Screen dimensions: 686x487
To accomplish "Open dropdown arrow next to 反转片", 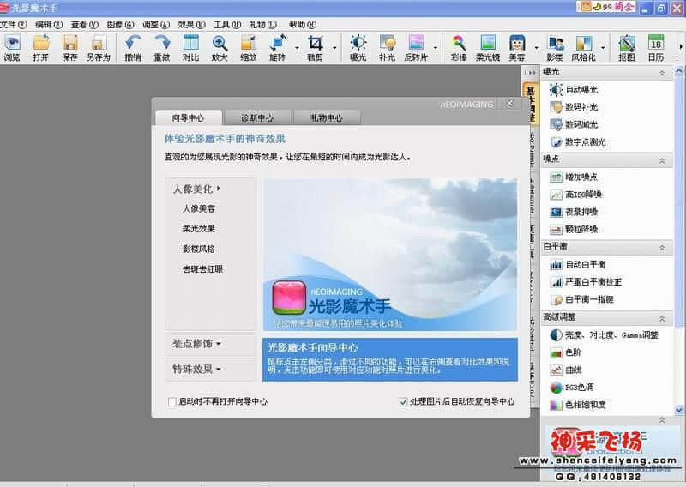I will (436, 47).
